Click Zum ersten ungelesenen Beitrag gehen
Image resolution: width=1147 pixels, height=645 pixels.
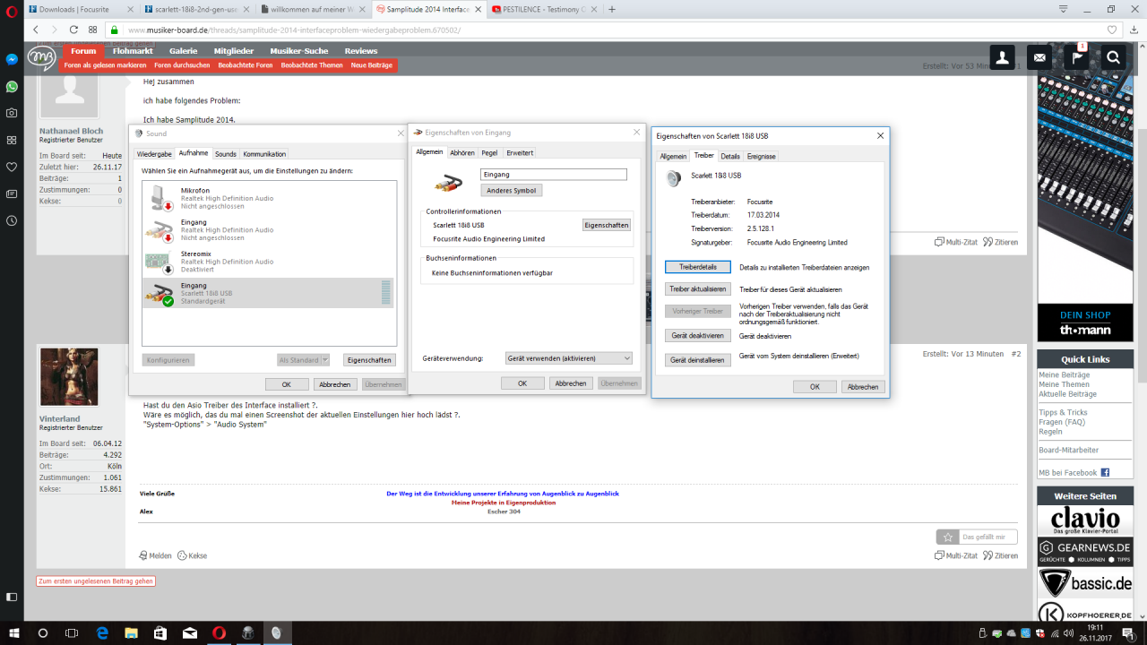coord(96,581)
